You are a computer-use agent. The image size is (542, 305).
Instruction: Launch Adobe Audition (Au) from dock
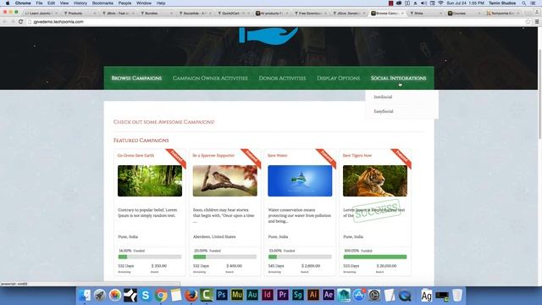tap(252, 295)
